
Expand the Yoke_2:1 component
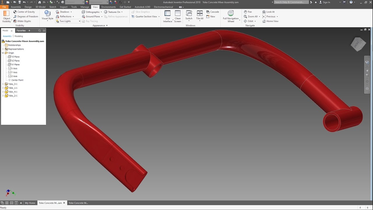point(3,96)
